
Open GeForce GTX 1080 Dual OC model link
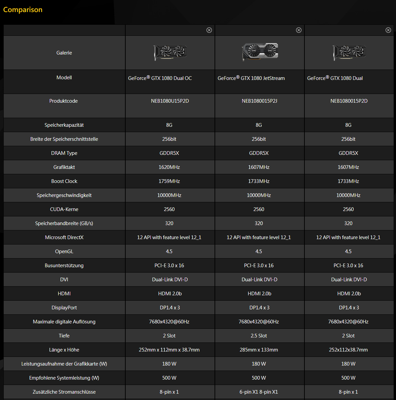pos(160,78)
